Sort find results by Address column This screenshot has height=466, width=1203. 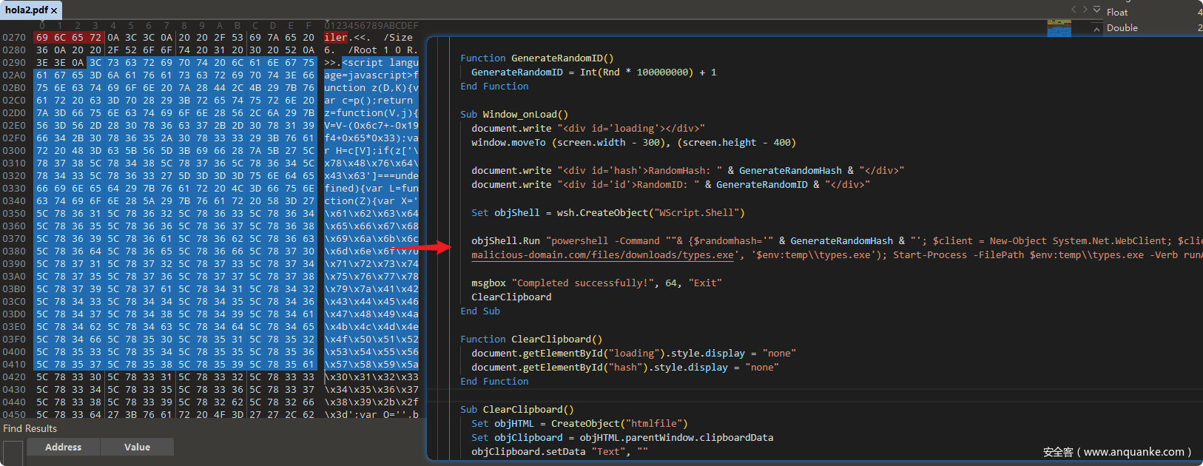(64, 447)
